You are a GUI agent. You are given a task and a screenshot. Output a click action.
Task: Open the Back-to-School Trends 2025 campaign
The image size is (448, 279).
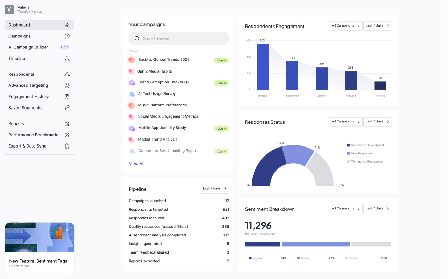coord(164,60)
